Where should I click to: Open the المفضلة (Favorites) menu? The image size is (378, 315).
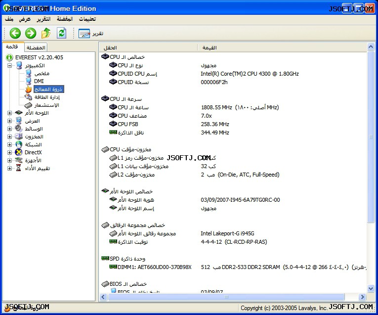pyautogui.click(x=65, y=19)
